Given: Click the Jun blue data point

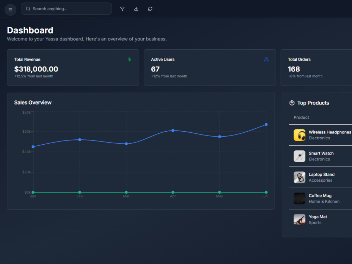Looking at the screenshot, I should (x=266, y=124).
